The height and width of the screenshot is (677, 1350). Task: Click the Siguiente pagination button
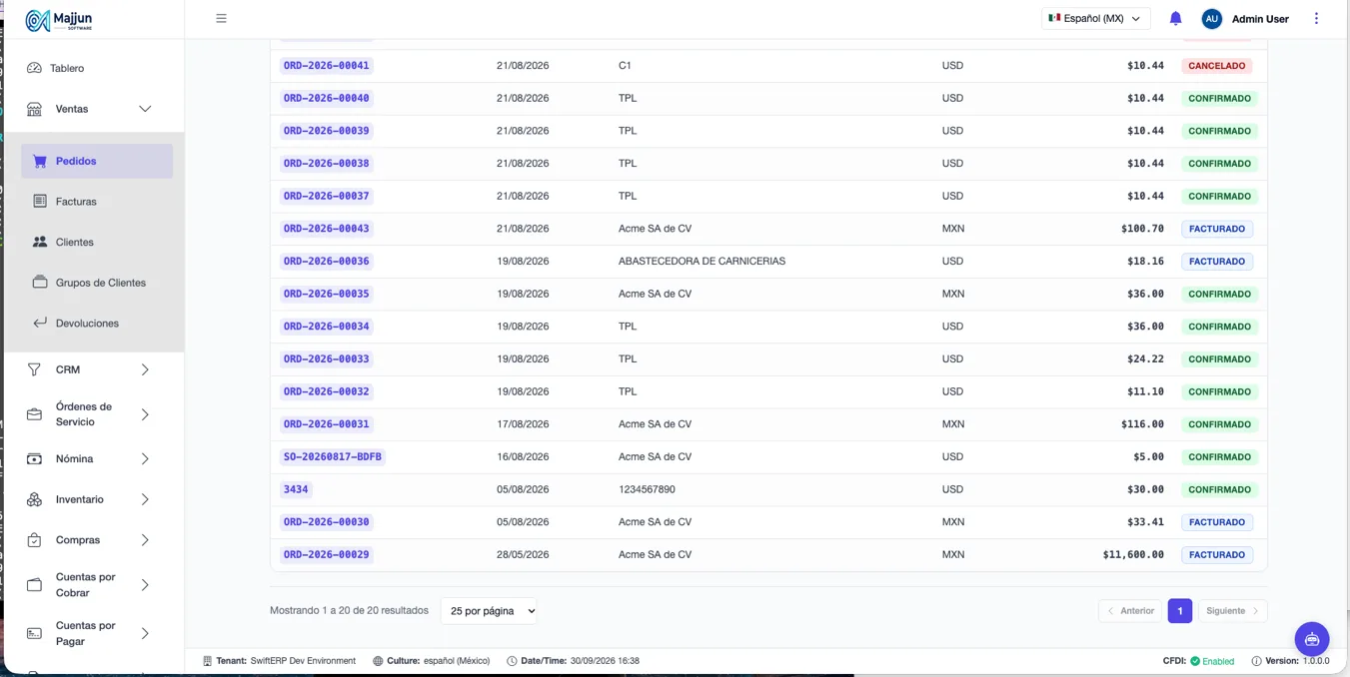[x=1232, y=611]
